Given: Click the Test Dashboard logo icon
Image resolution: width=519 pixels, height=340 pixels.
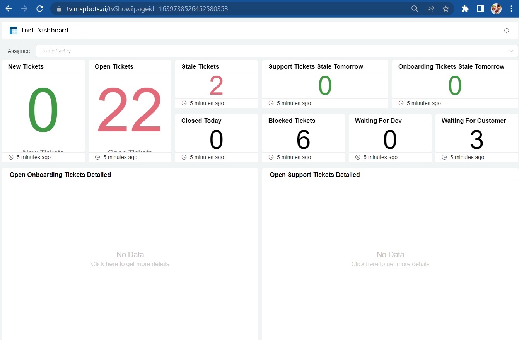Looking at the screenshot, I should click(14, 31).
